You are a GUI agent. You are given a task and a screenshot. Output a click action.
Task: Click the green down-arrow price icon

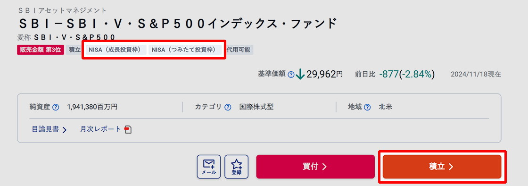(300, 74)
